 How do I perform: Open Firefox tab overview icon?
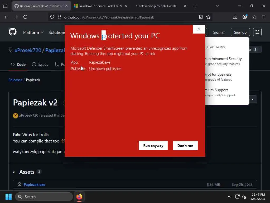(x=5, y=6)
